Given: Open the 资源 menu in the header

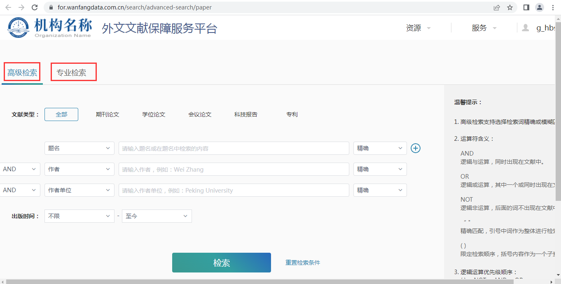Looking at the screenshot, I should pyautogui.click(x=418, y=28).
